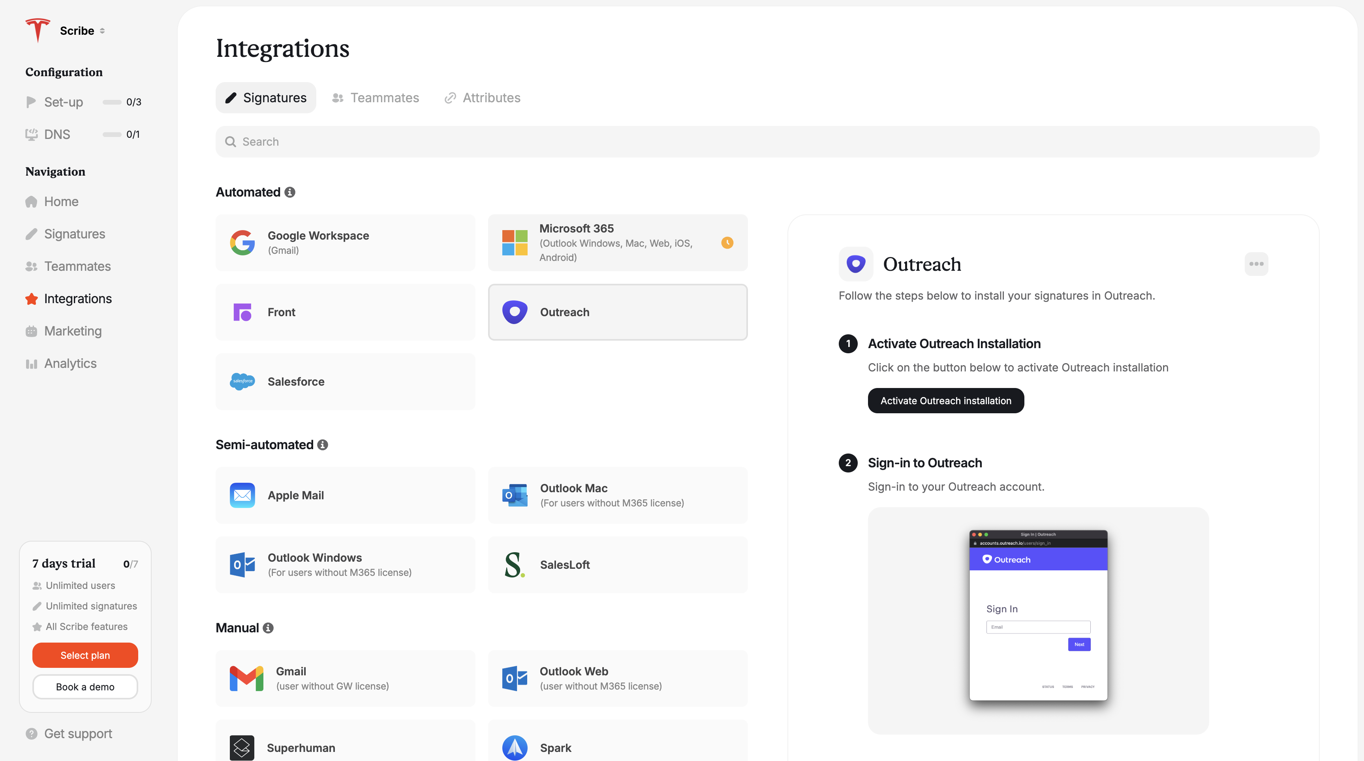Click the Book a demo button
Viewport: 1364px width, 761px height.
coord(85,687)
